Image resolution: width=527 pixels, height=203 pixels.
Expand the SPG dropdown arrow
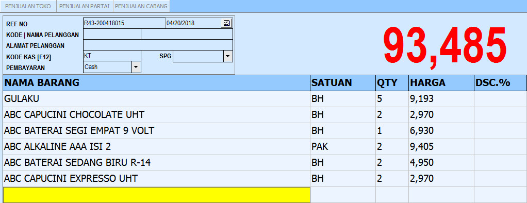228,56
